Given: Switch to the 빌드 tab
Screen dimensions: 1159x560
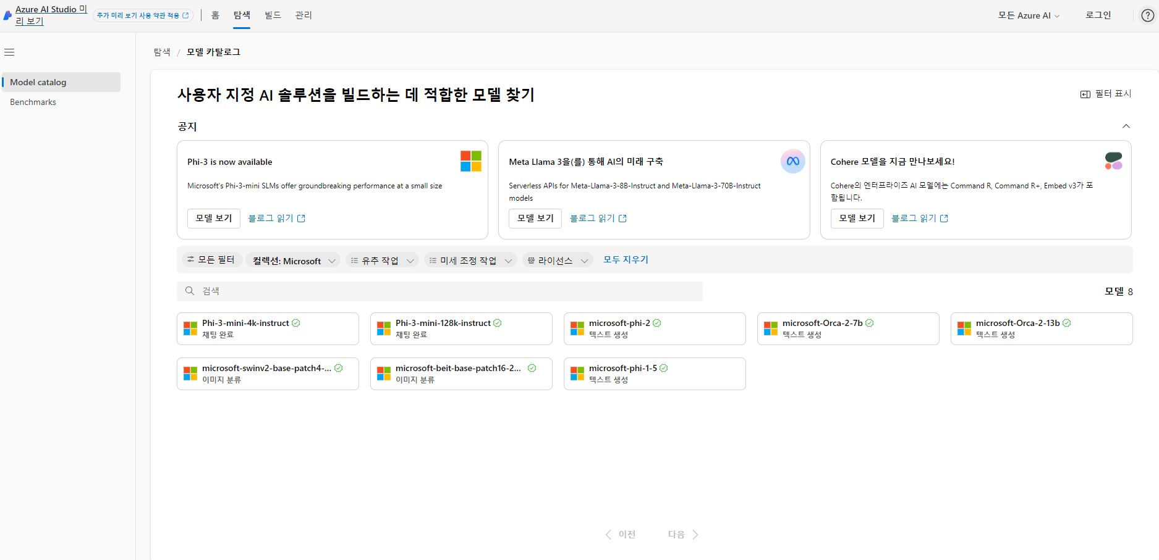Looking at the screenshot, I should 273,15.
